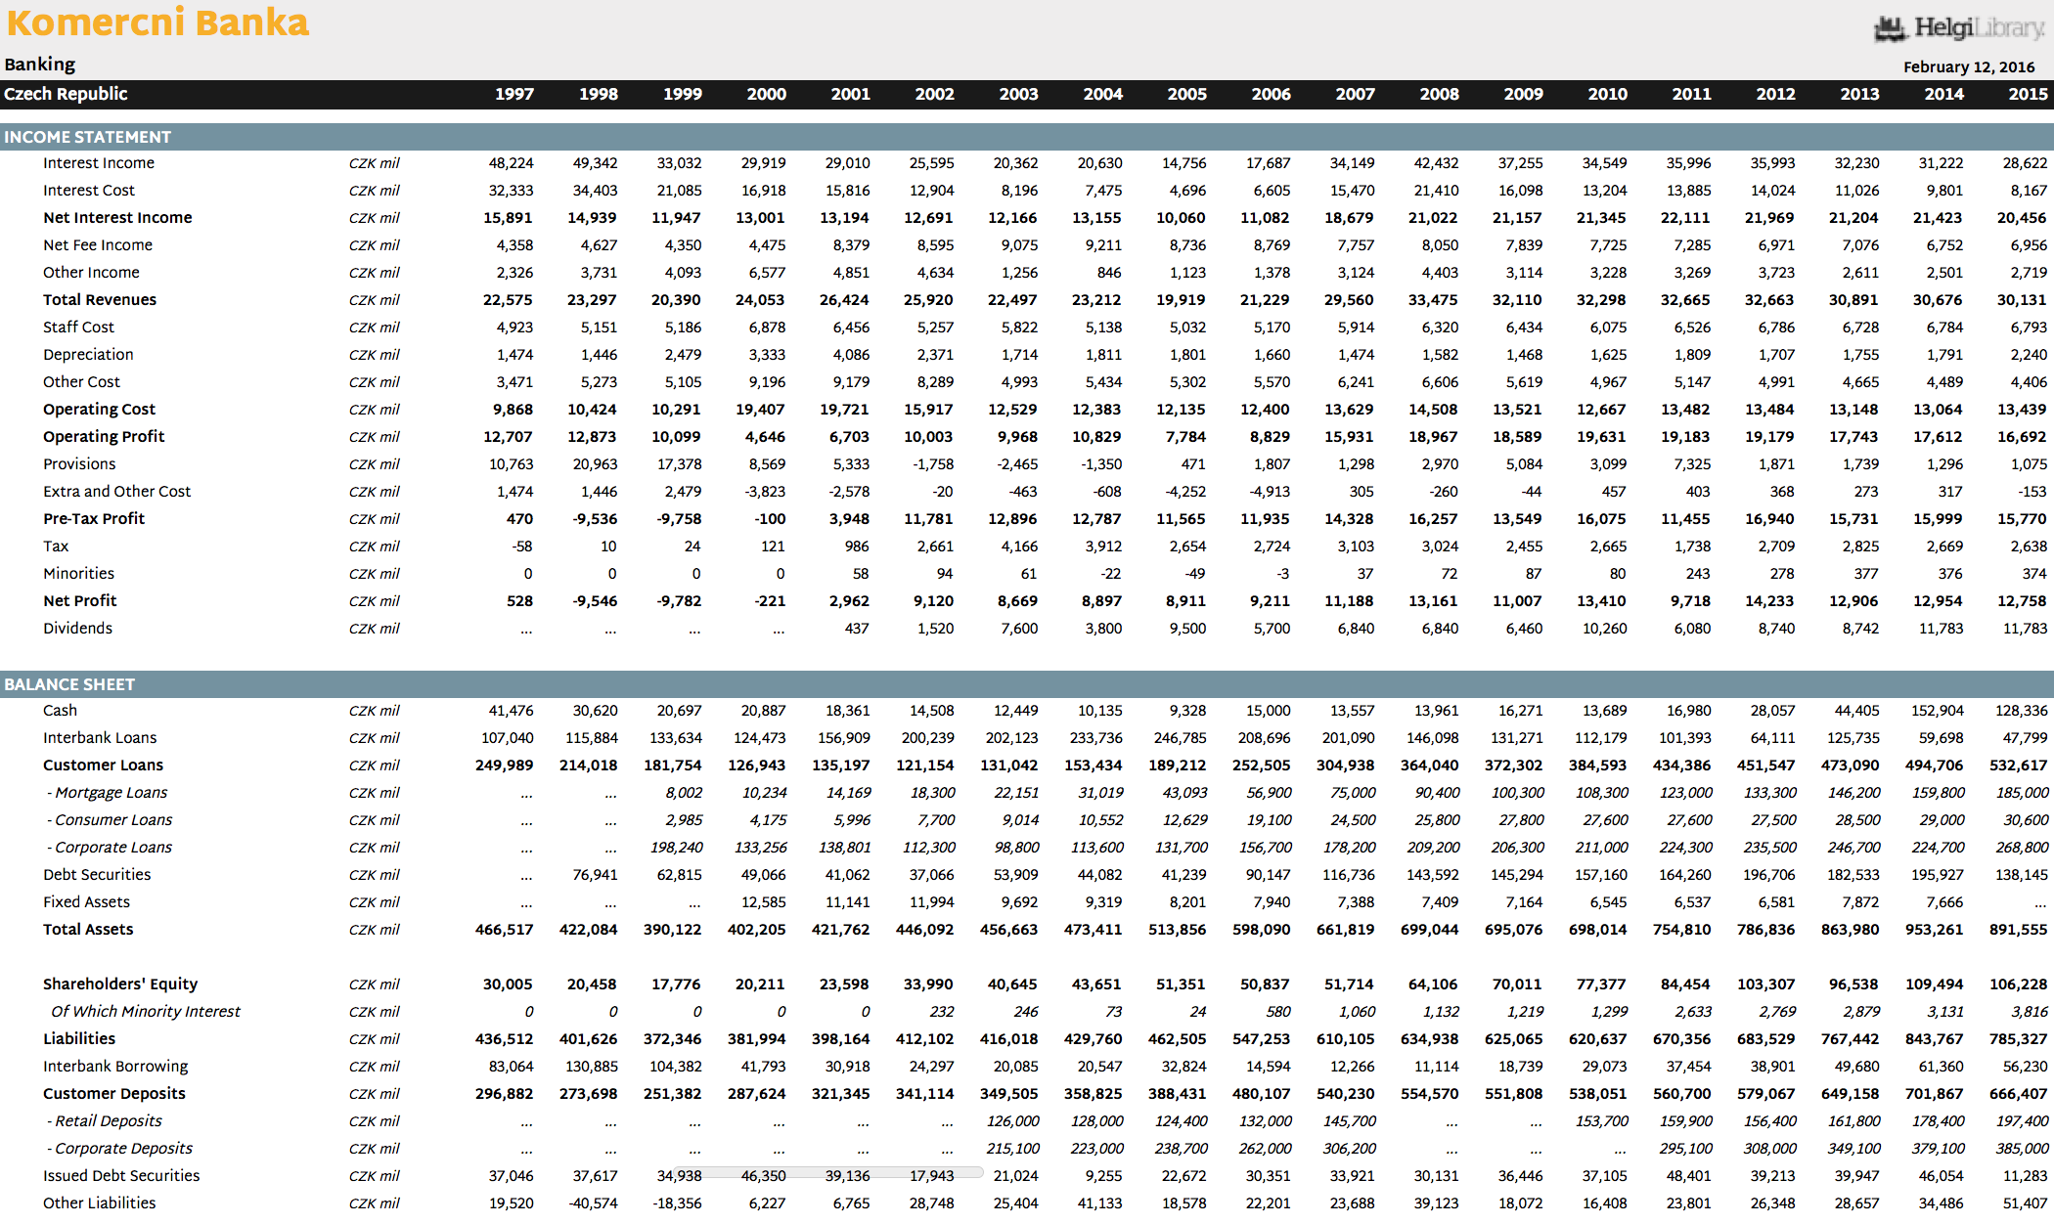Select the Customer Deposits row label

click(x=113, y=1094)
